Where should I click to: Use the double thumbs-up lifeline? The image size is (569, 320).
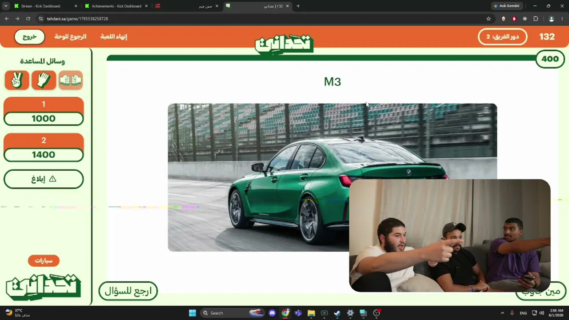pyautogui.click(x=71, y=80)
